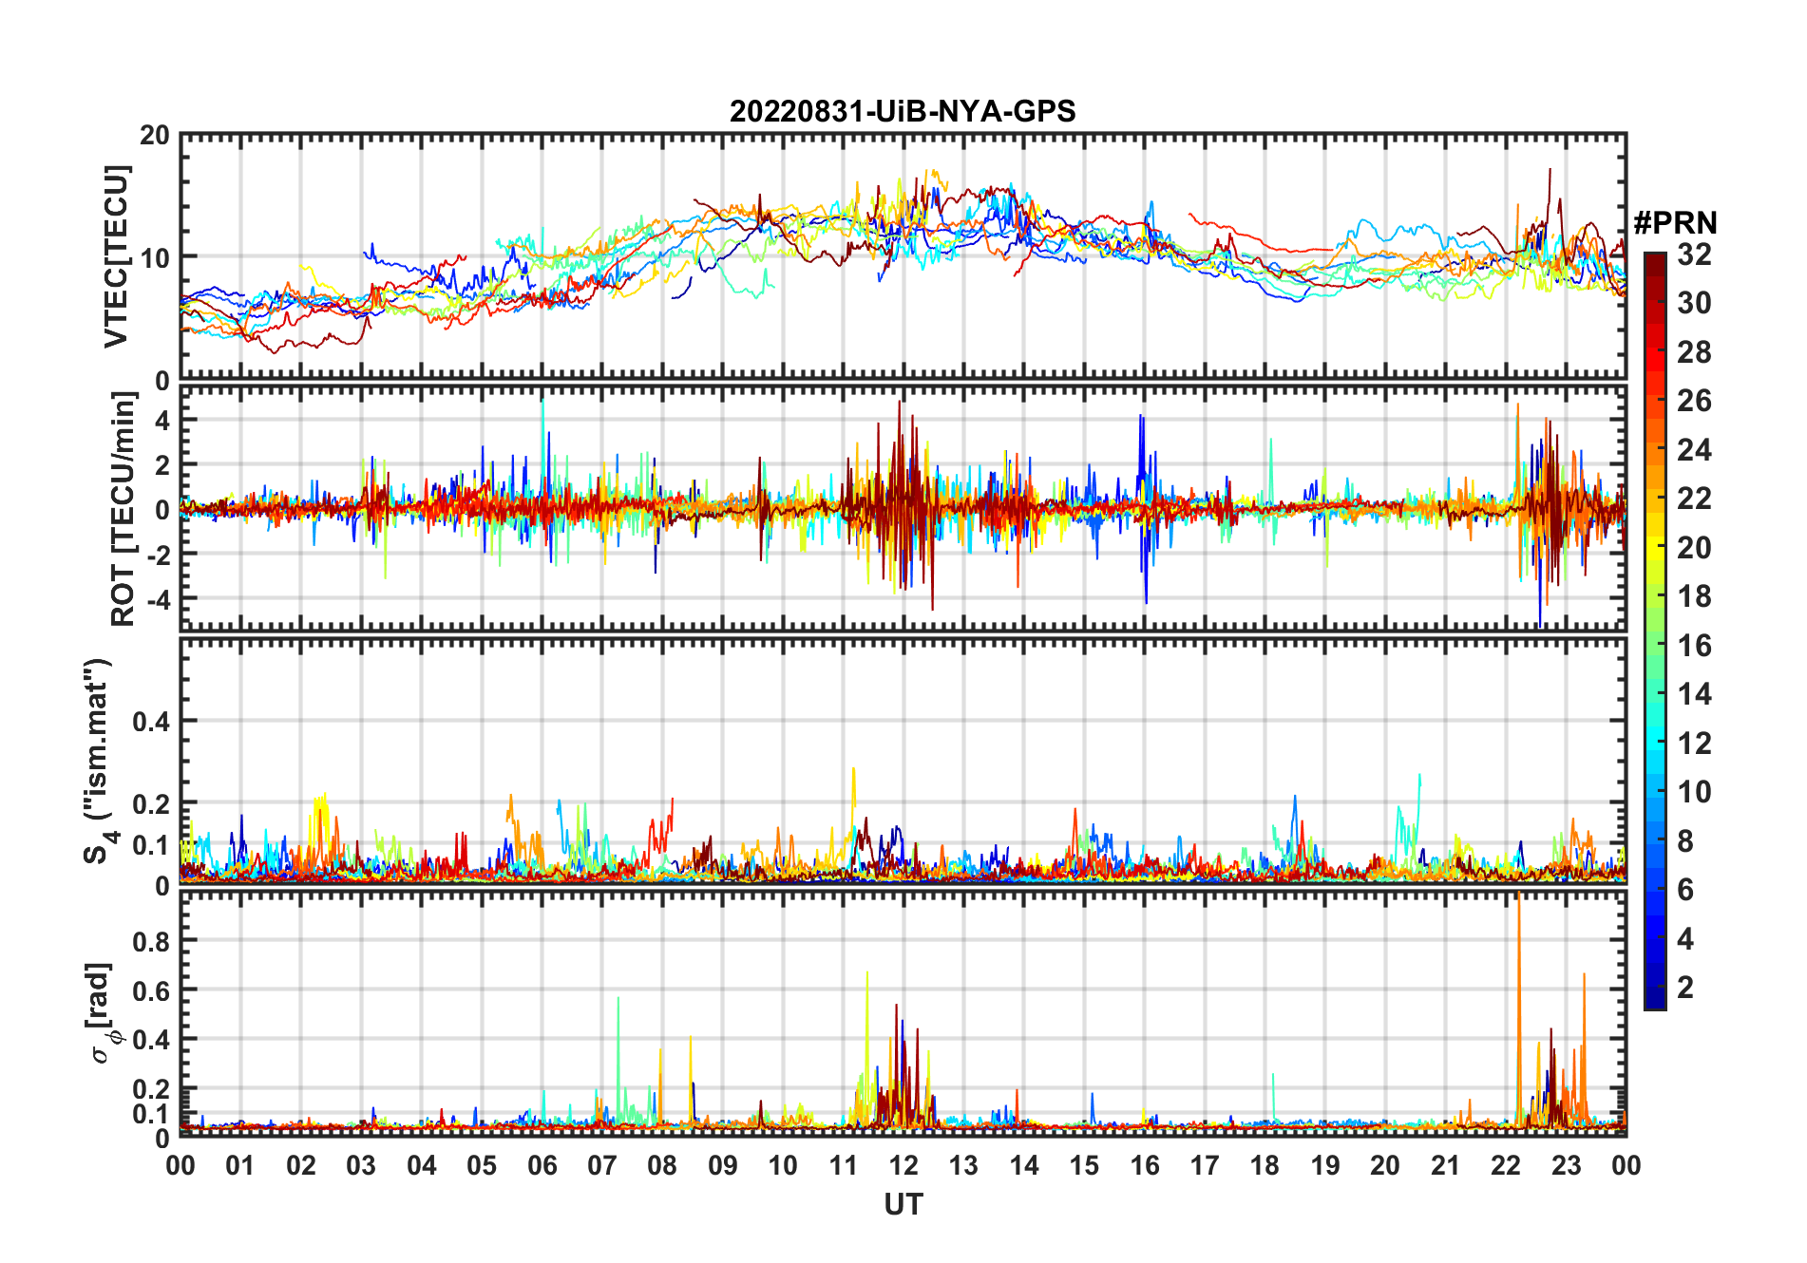Click colorbar tick label 14

1694,694
